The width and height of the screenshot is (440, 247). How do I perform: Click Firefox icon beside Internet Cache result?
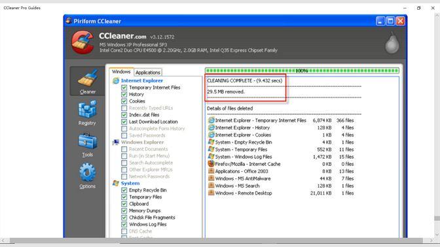pos(211,164)
